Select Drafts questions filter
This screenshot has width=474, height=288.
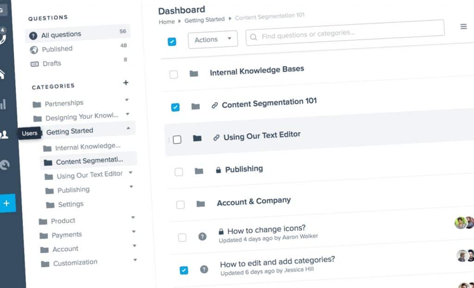click(52, 63)
